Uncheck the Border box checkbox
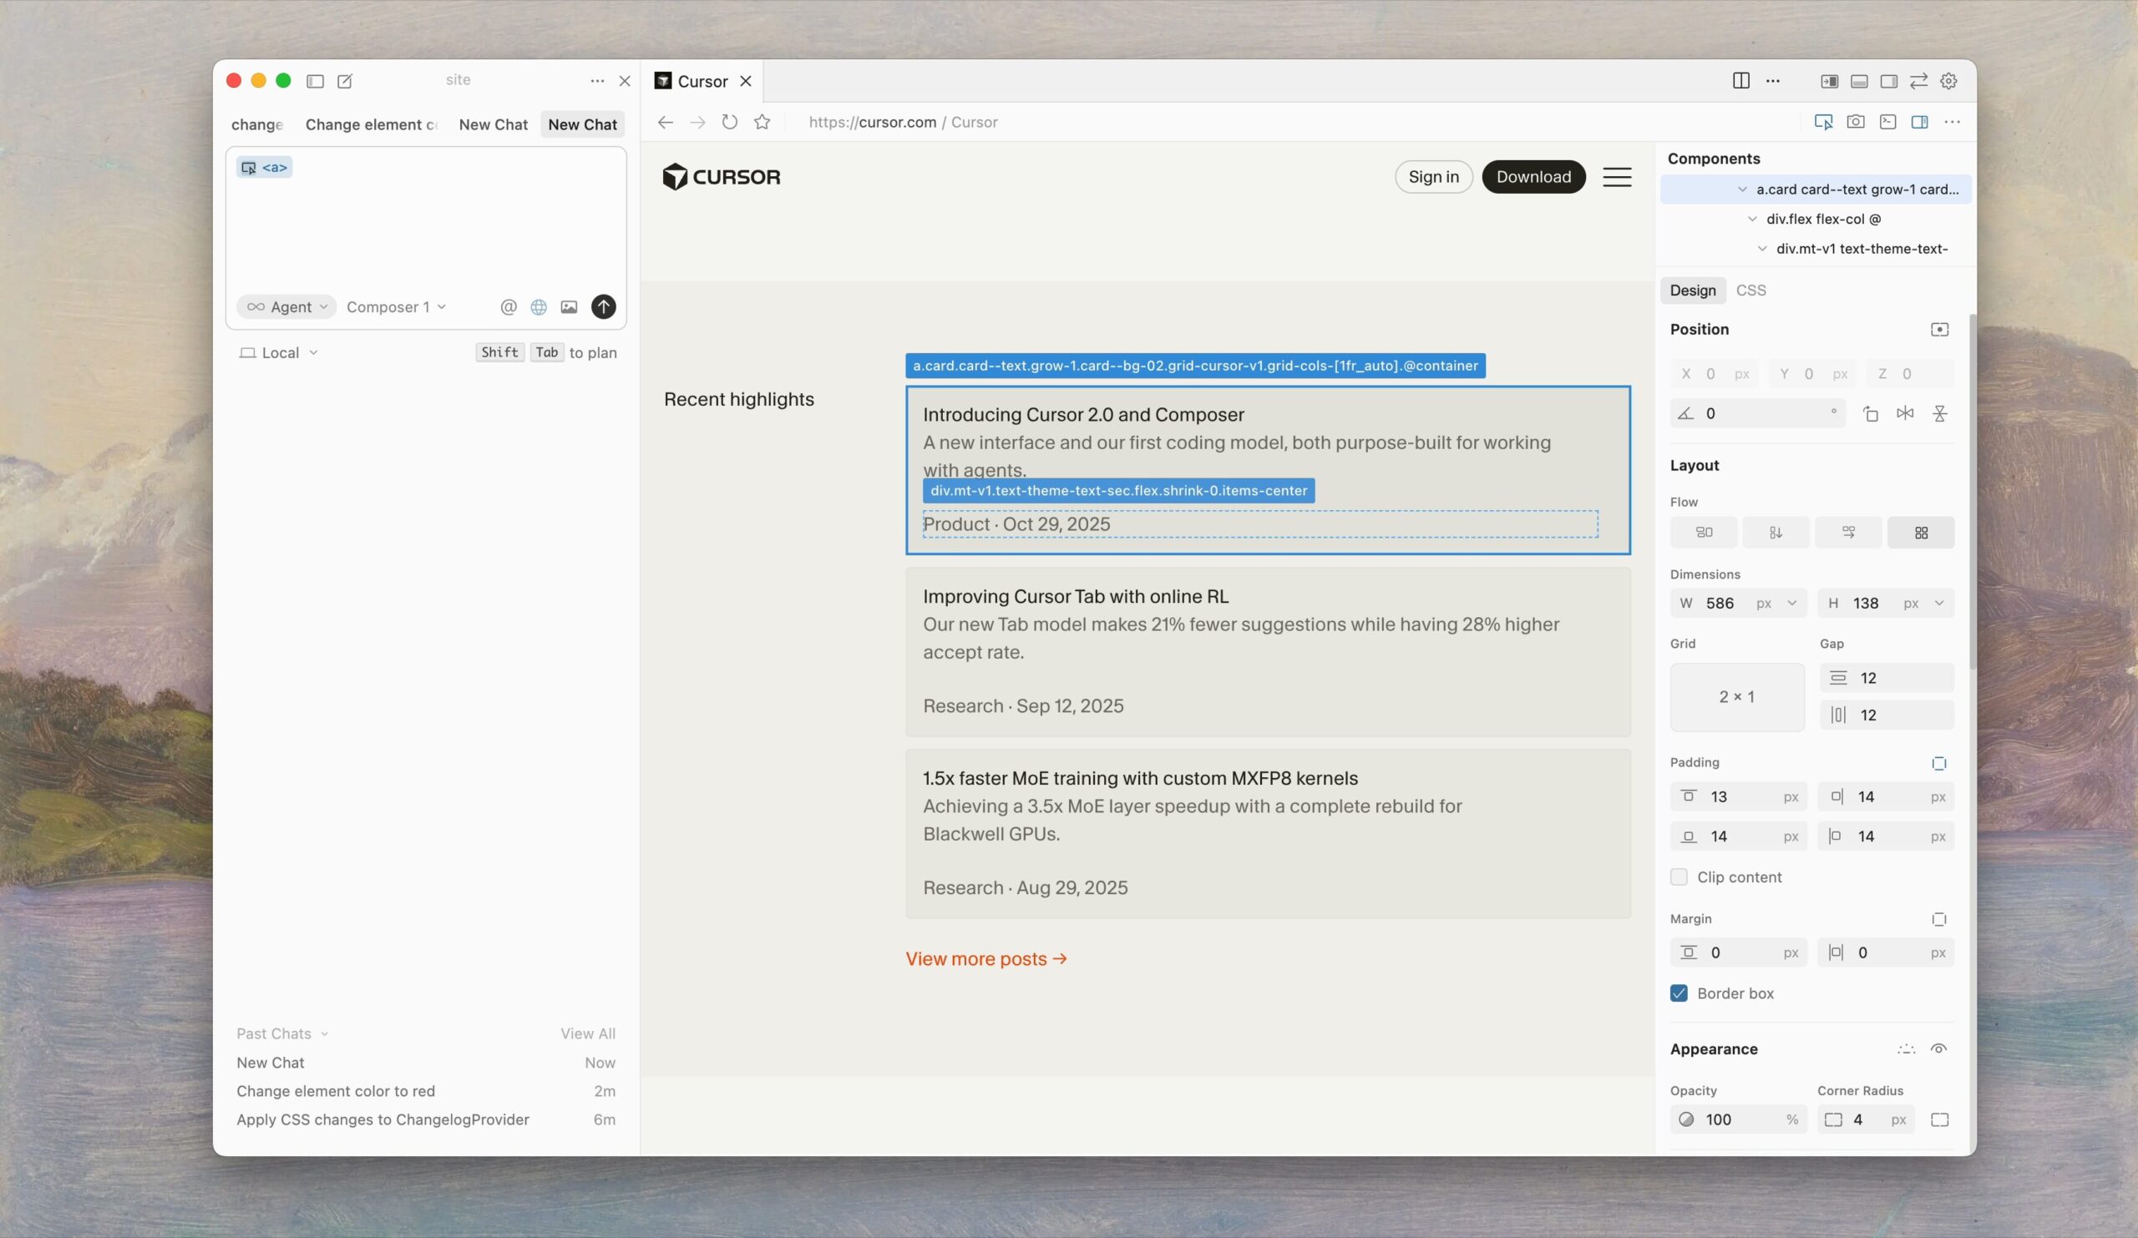 pos(1678,993)
